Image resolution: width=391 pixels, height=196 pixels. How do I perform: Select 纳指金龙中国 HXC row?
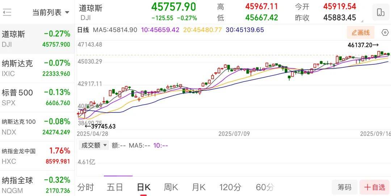pyautogui.click(x=37, y=155)
